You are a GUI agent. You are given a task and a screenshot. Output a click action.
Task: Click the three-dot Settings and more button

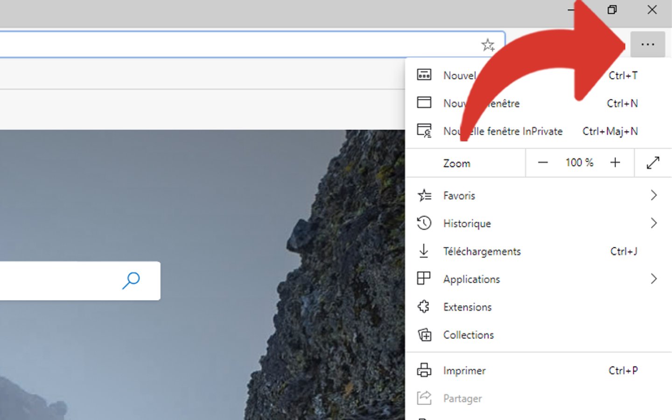pyautogui.click(x=647, y=45)
